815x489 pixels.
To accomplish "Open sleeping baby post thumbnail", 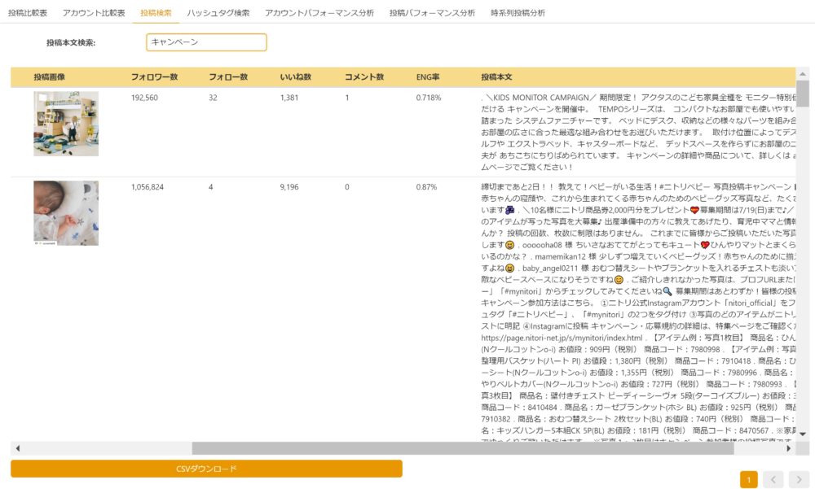I will pyautogui.click(x=66, y=213).
